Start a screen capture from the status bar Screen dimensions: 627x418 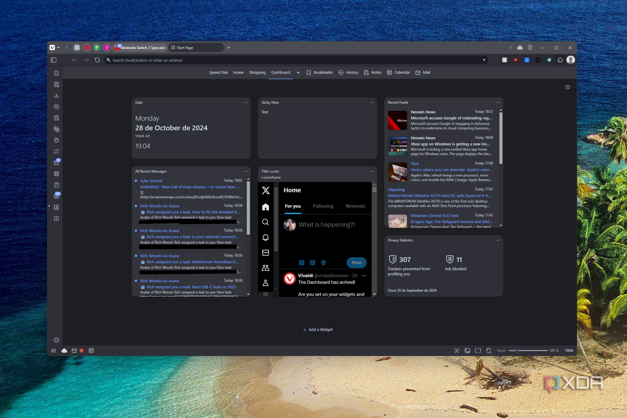click(456, 350)
